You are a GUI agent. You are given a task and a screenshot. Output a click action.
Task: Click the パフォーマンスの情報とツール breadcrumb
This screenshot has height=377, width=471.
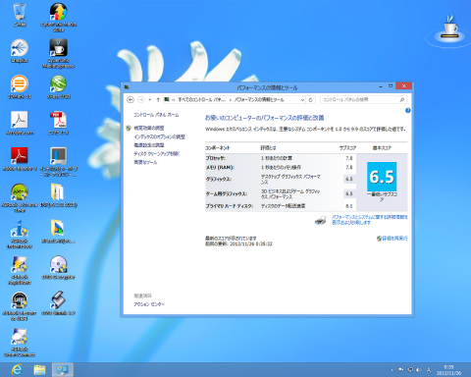tap(259, 99)
